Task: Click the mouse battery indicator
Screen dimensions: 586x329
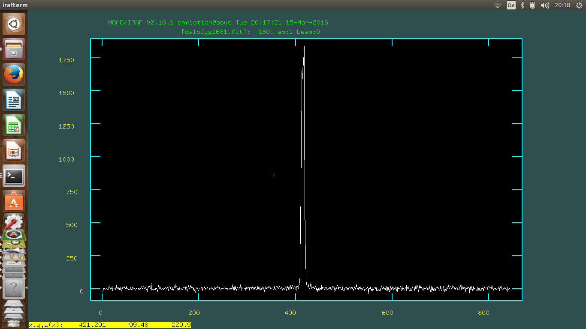Action: (533, 5)
